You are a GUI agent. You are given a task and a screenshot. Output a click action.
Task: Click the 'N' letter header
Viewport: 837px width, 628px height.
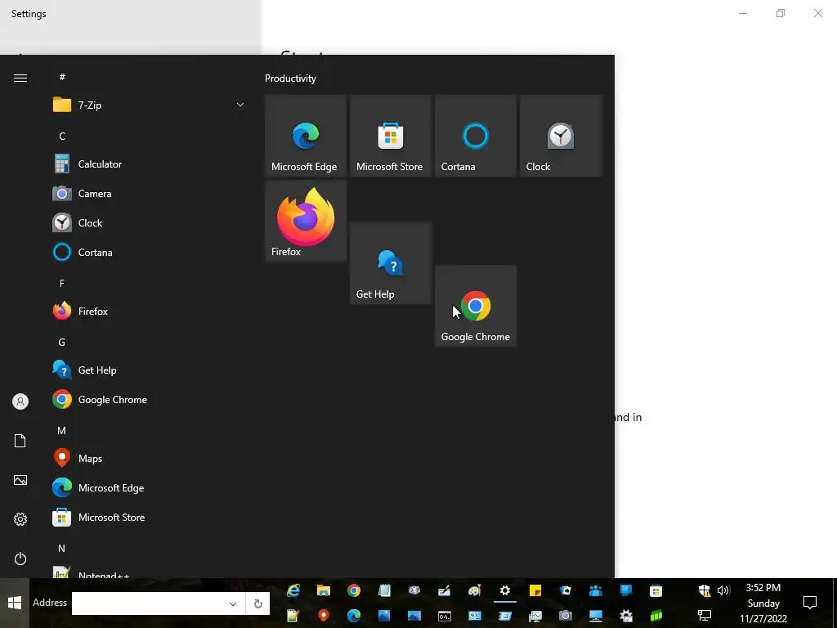point(62,549)
